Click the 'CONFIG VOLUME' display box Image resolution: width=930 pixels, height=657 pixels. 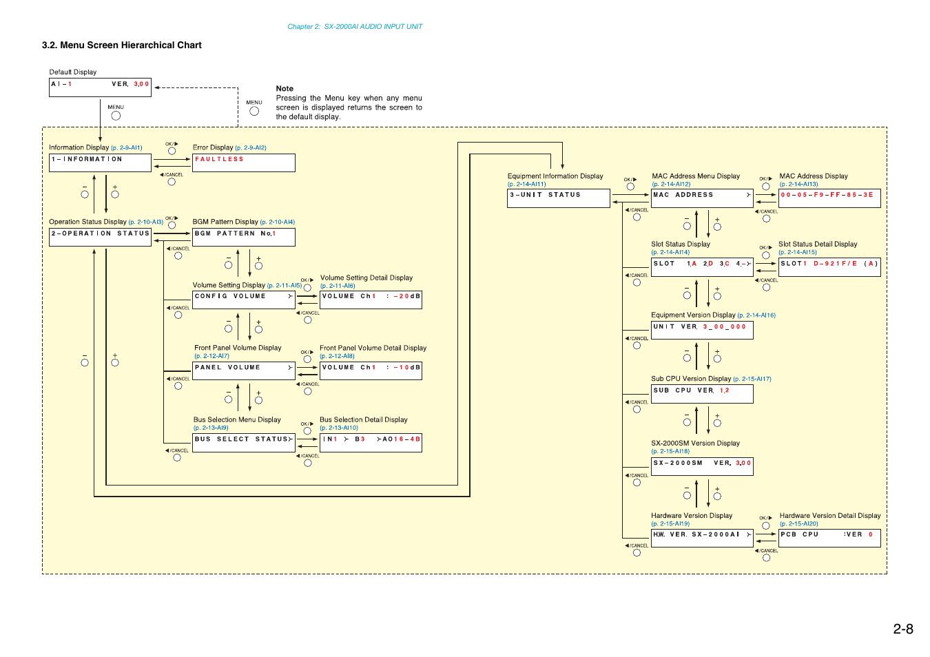[244, 300]
